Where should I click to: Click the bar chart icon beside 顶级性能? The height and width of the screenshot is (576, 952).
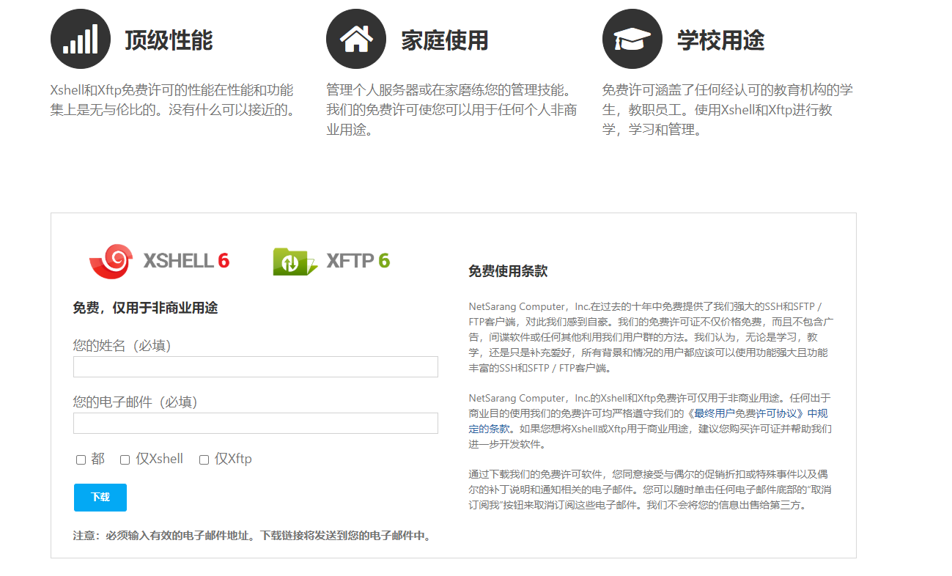pyautogui.click(x=81, y=39)
